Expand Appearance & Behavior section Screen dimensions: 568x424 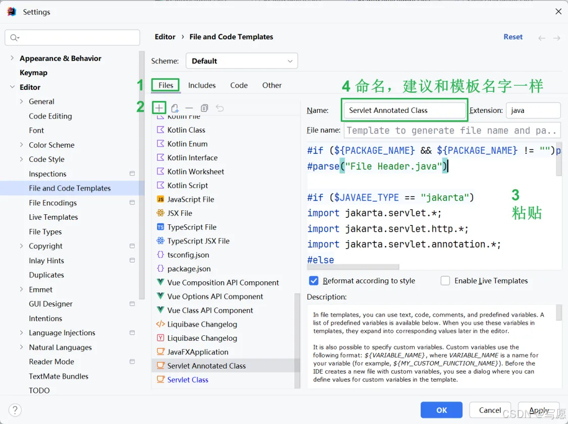click(x=12, y=58)
